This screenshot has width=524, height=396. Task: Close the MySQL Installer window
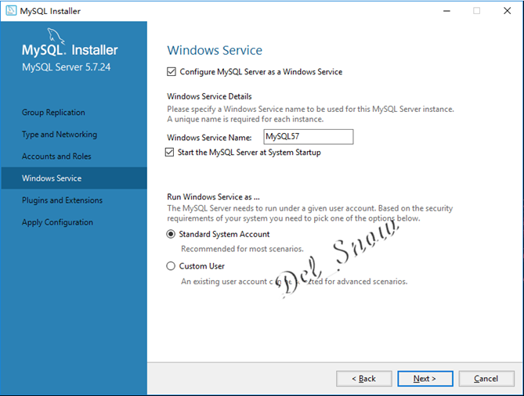[507, 11]
